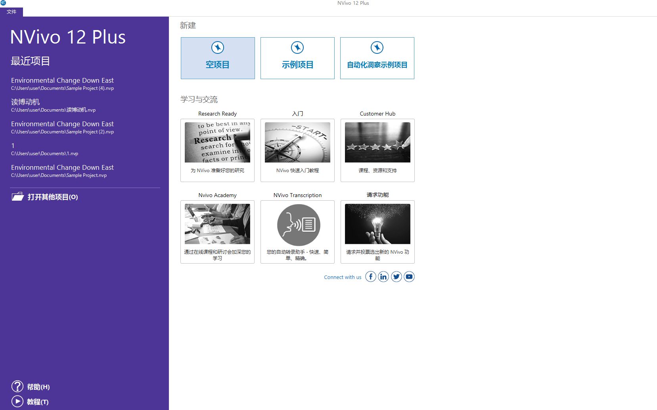Open the Nvivo Academy thumbnail
Viewport: 657px width, 410px height.
[x=217, y=224]
